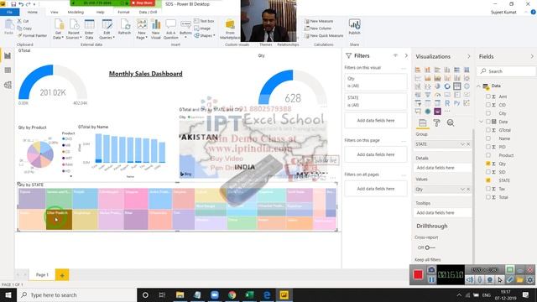Click the Windows taskbar search box
Viewport: 537px width, 302px height.
76,294
